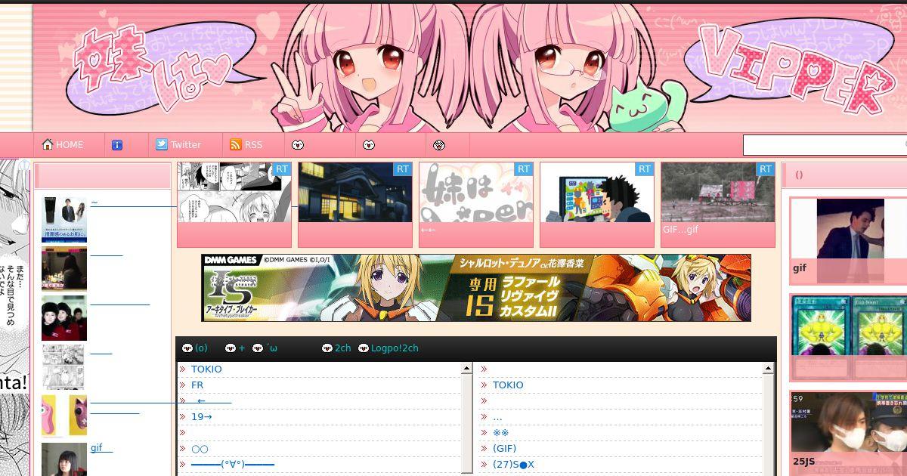This screenshot has height=476, width=907.
Task: Click the cat-face icon right after RSS
Action: click(x=298, y=144)
